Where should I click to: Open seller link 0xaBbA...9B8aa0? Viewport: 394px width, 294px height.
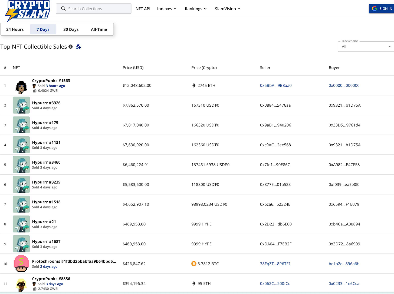[276, 86]
